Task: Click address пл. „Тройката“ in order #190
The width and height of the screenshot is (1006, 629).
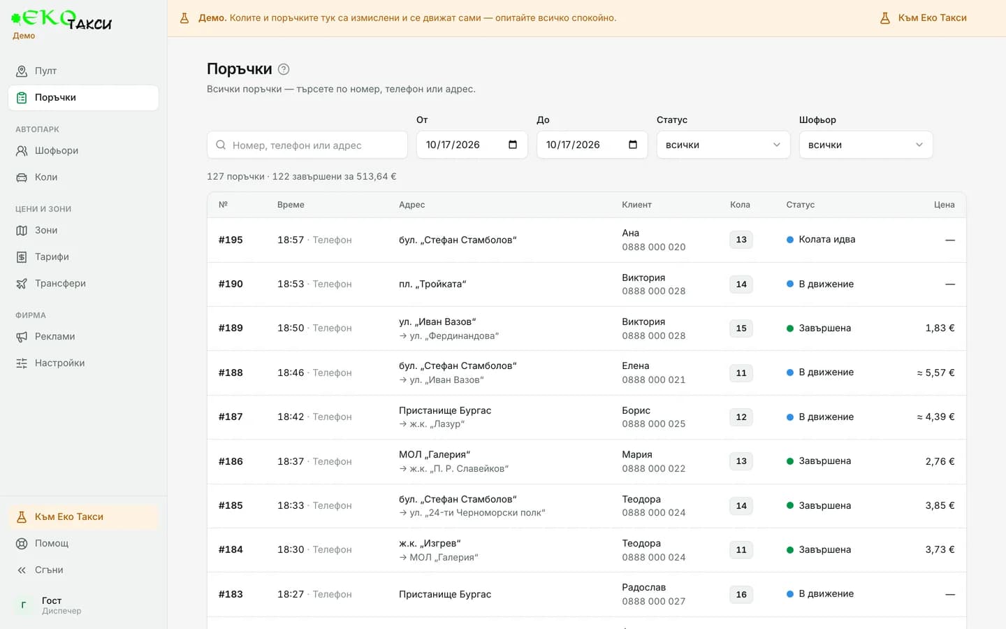Action: click(432, 284)
